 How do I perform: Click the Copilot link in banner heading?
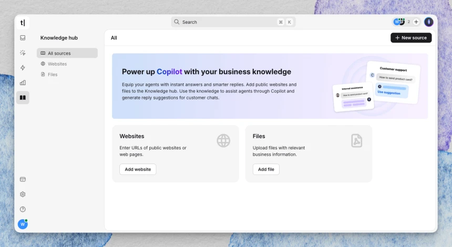(x=169, y=71)
